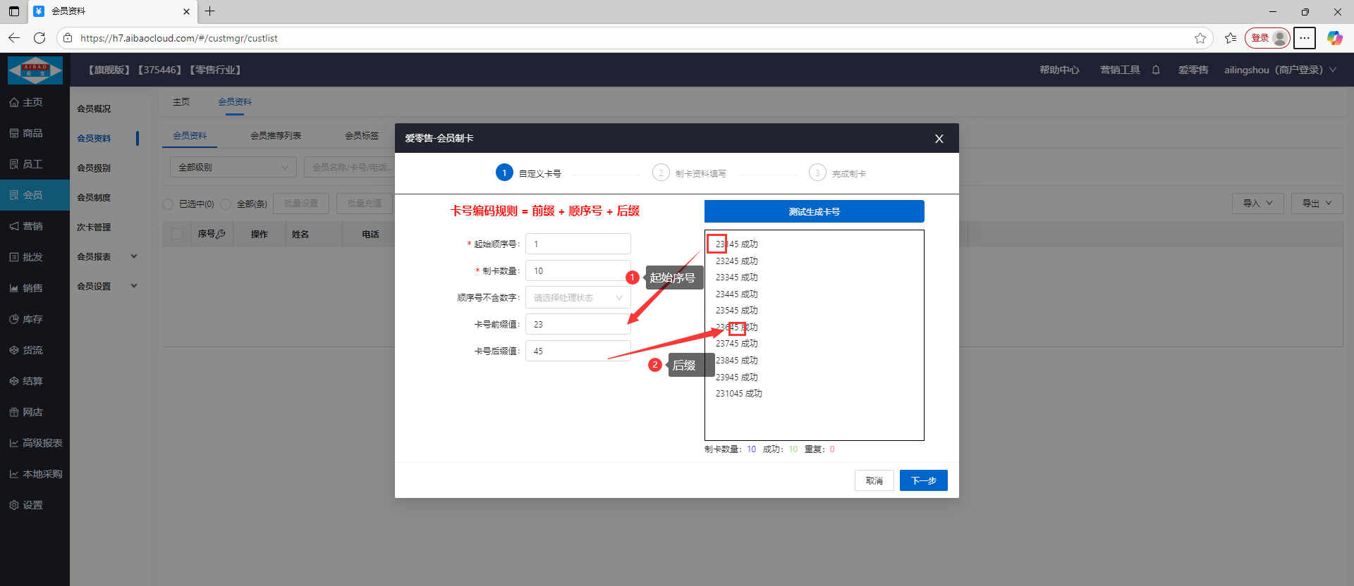Click the notification bell icon
Viewport: 1354px width, 586px height.
(x=1156, y=70)
